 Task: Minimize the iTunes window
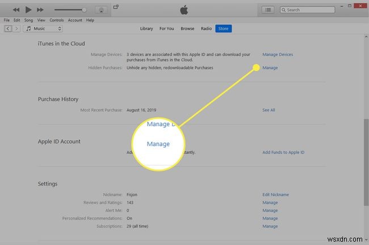point(342,6)
